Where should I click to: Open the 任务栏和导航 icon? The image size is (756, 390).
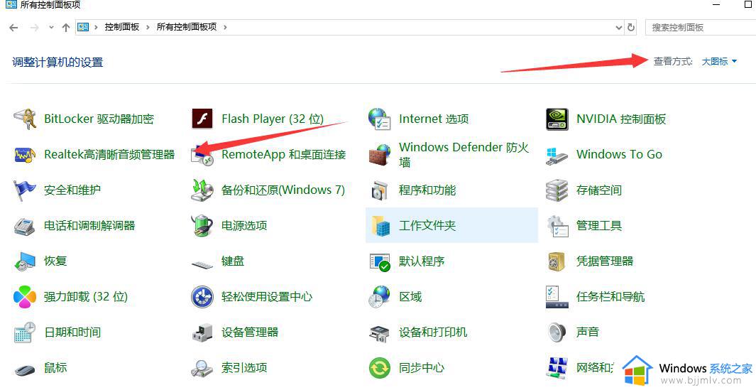557,297
